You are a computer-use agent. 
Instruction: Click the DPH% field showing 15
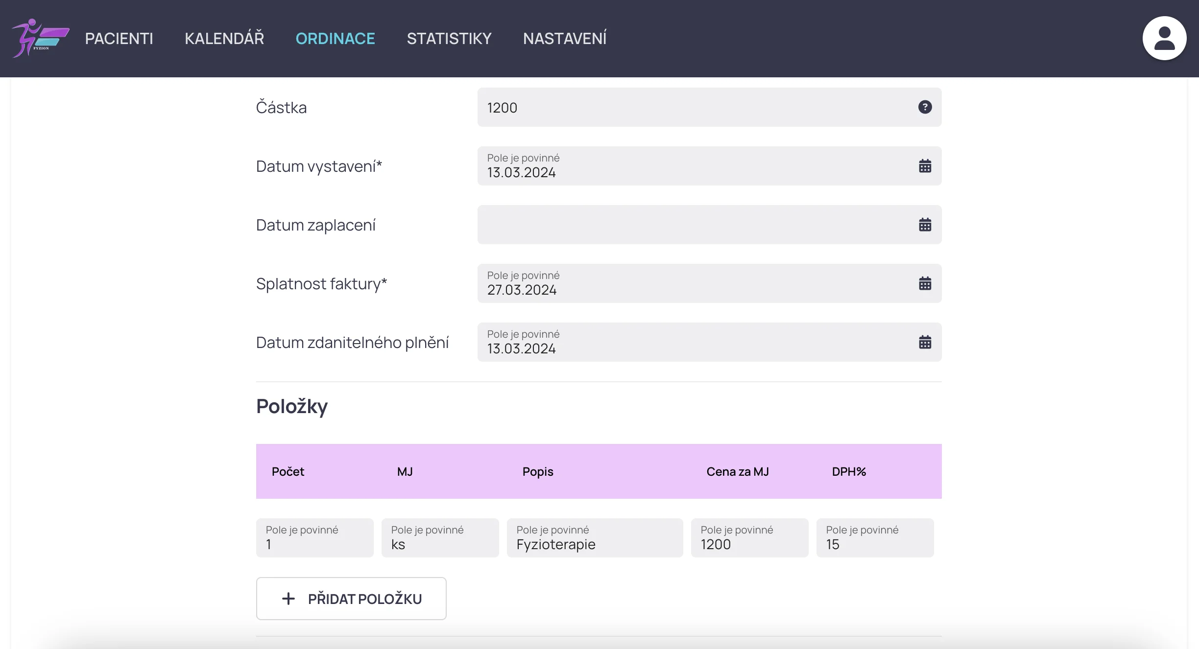[875, 538]
